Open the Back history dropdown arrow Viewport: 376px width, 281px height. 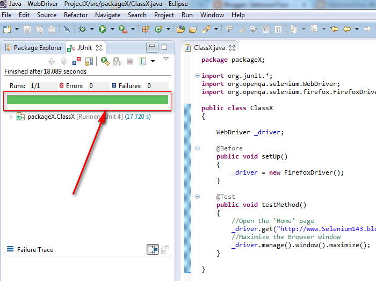click(357, 29)
